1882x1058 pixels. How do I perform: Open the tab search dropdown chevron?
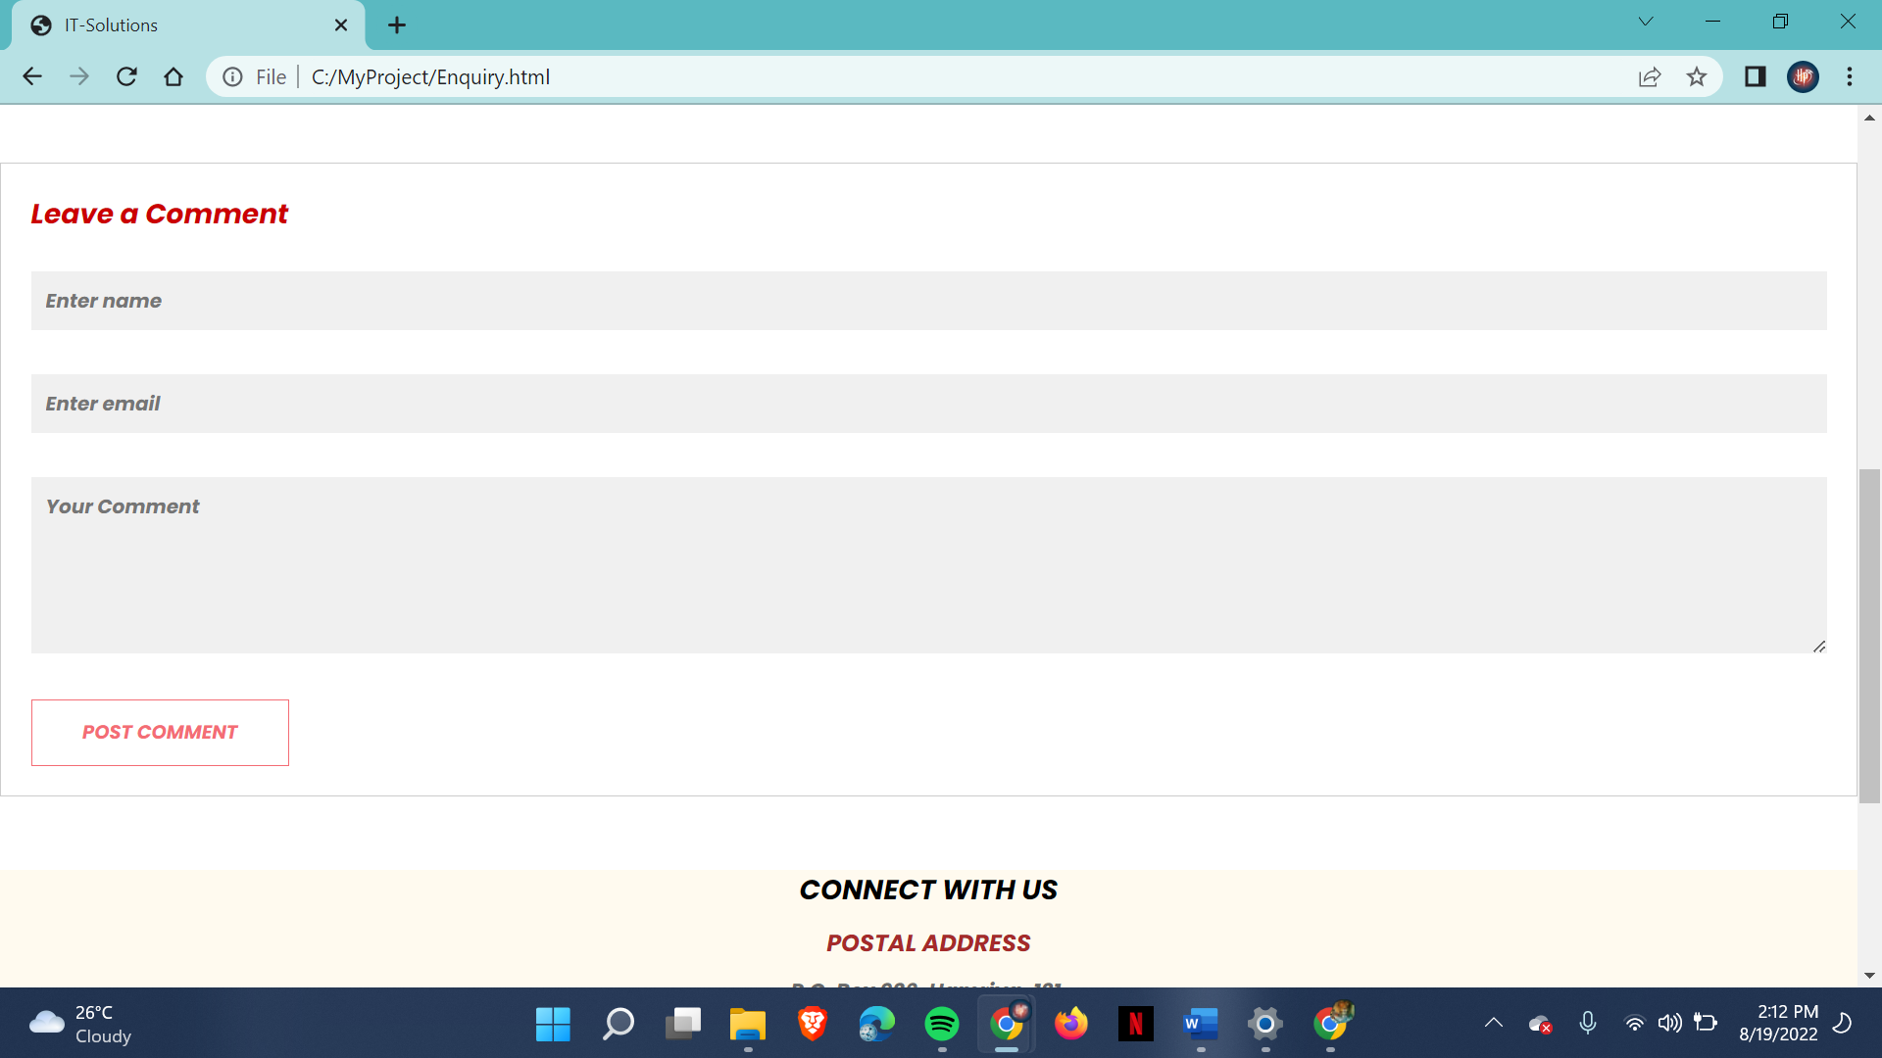tap(1645, 21)
